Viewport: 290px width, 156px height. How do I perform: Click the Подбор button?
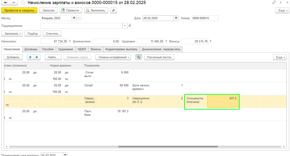click(x=33, y=34)
